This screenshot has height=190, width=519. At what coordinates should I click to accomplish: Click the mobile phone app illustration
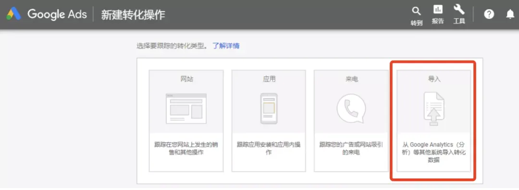269,108
